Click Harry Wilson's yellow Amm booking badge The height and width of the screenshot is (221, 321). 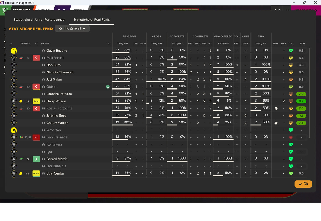(36, 101)
